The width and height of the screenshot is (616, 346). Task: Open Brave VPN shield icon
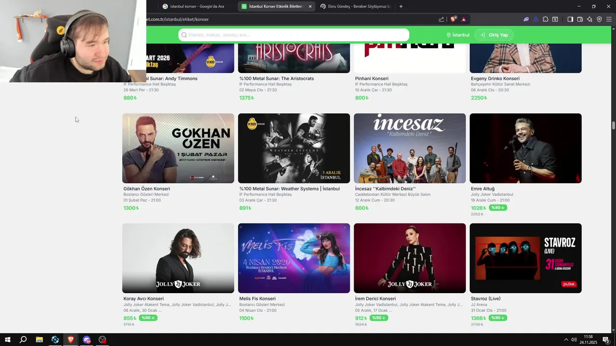click(599, 19)
